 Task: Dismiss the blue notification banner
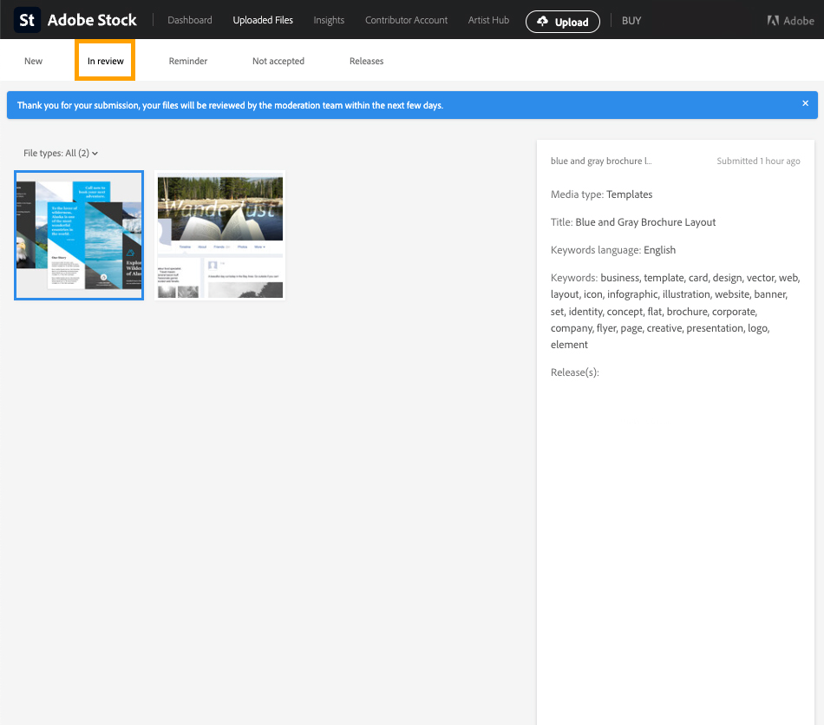(x=805, y=103)
